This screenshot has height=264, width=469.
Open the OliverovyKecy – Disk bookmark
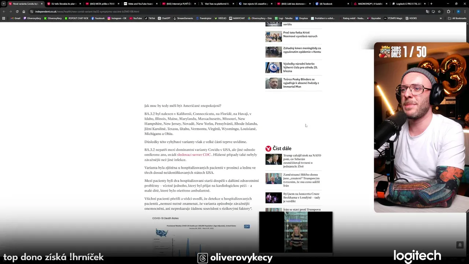(x=260, y=18)
